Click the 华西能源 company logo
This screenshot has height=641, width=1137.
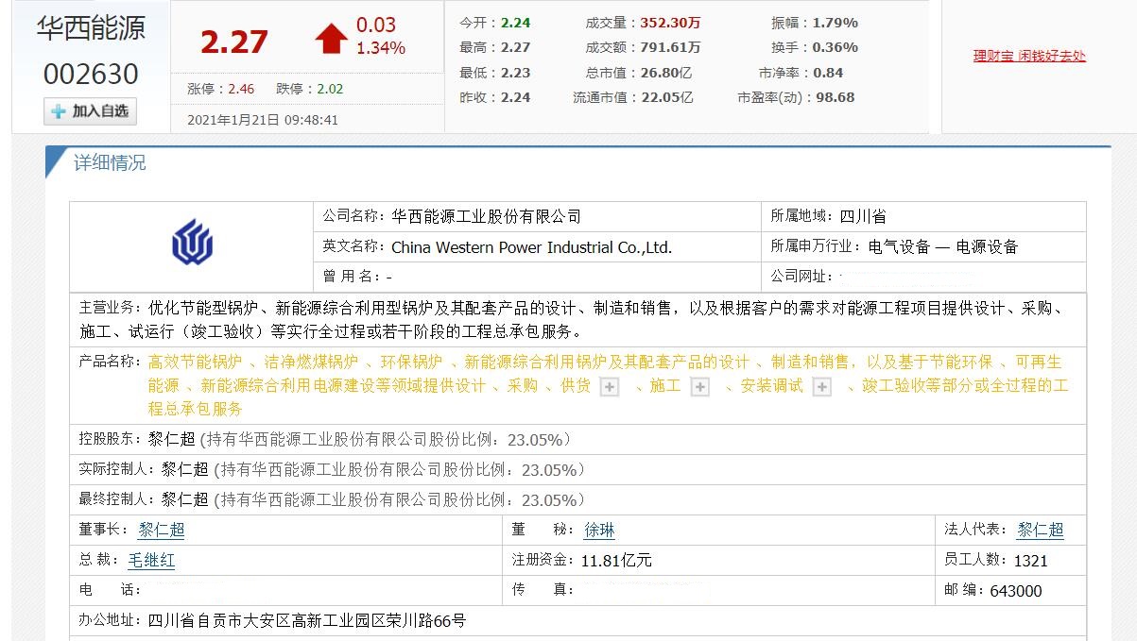(x=192, y=242)
